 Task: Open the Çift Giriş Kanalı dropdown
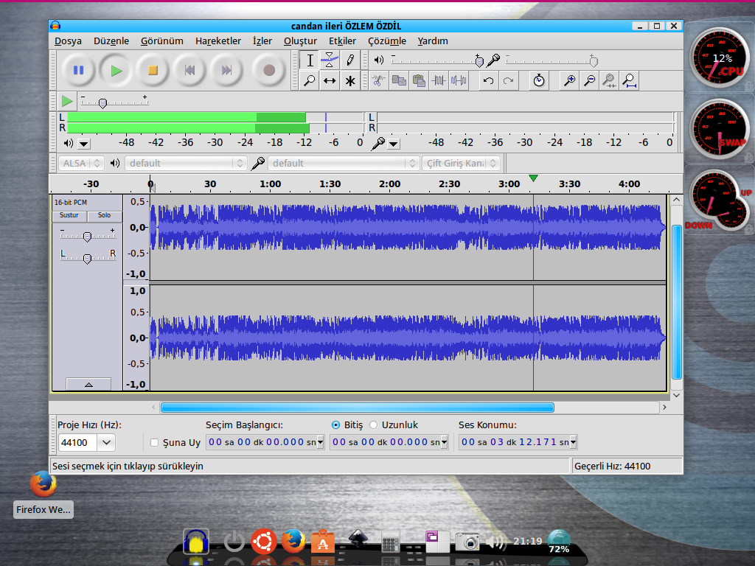pyautogui.click(x=462, y=163)
